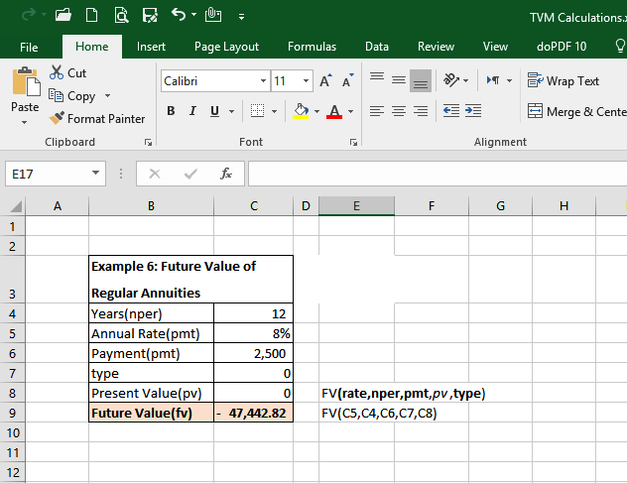Align text to the left

point(377,111)
